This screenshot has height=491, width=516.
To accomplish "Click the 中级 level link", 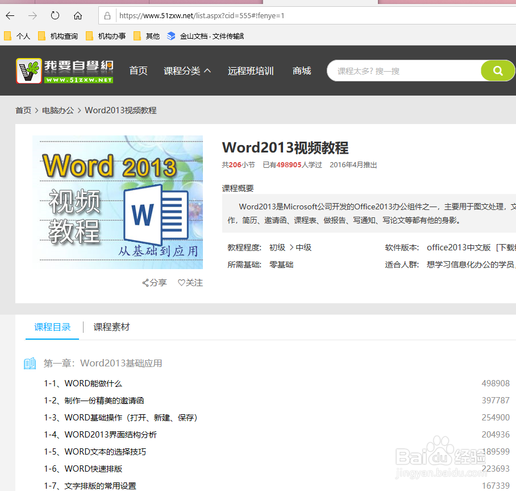I will pos(303,247).
